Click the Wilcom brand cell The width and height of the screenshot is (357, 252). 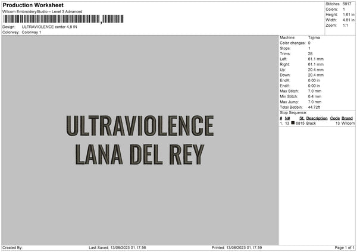(348, 123)
